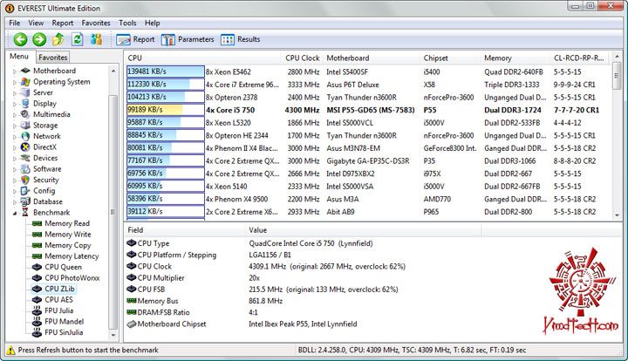Expand the Storage tree node
Screen dimensions: 628x361
[x=15, y=126]
